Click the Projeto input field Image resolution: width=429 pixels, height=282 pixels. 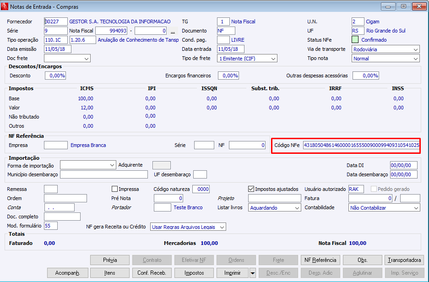click(x=275, y=198)
